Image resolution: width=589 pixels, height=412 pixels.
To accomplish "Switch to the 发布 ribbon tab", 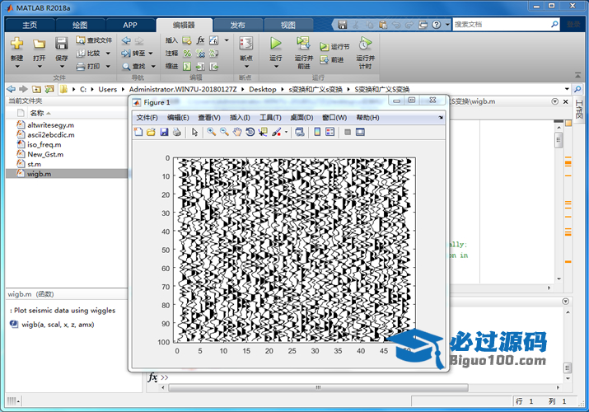I will (x=237, y=26).
